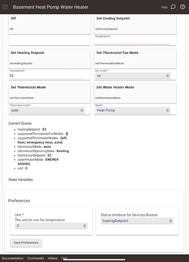Run the Off command tile
Image resolution: width=189 pixels, height=262 pixels.
point(50,24)
